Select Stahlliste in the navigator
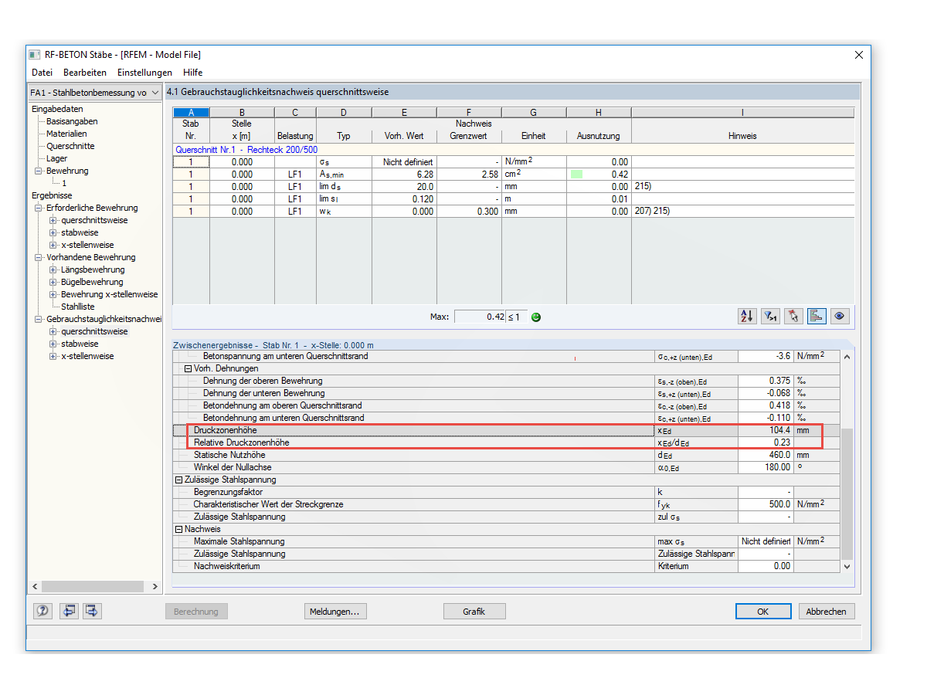Screen dimensions: 927x695 (x=78, y=307)
